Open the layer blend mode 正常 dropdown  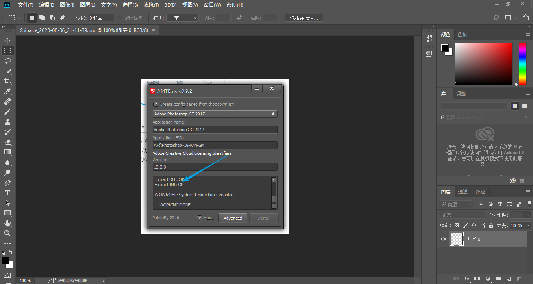point(462,215)
